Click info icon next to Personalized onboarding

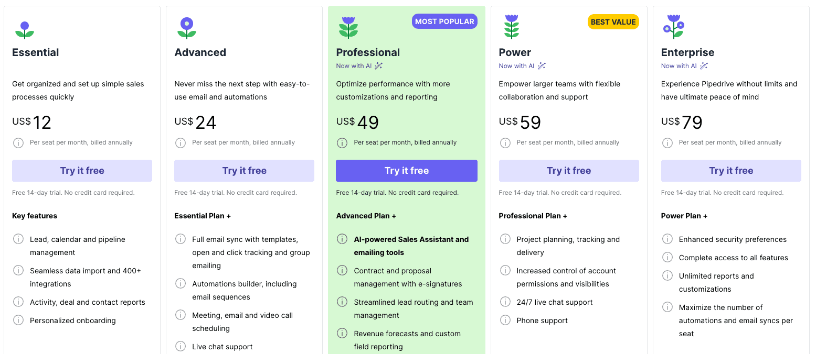point(18,320)
